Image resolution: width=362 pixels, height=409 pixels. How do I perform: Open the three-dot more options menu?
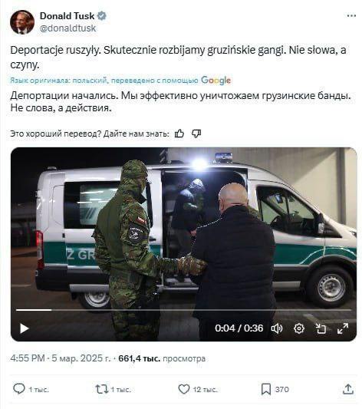[x=351, y=16]
